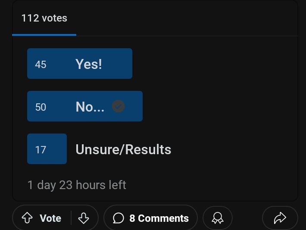
Task: Choose the "No..." poll answer
Action: click(x=90, y=106)
